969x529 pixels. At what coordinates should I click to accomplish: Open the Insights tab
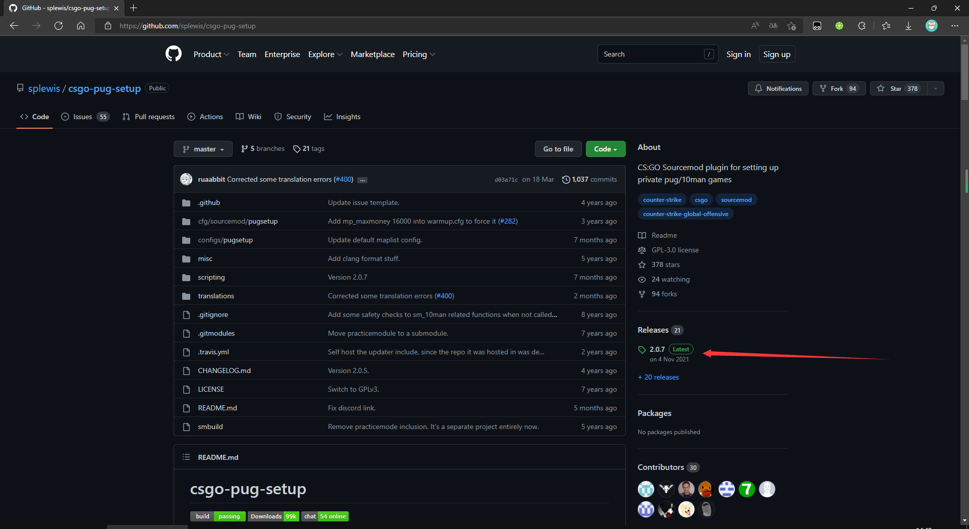coord(342,117)
